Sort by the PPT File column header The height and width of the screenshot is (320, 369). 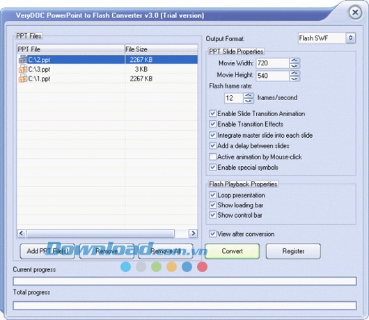tap(71, 49)
